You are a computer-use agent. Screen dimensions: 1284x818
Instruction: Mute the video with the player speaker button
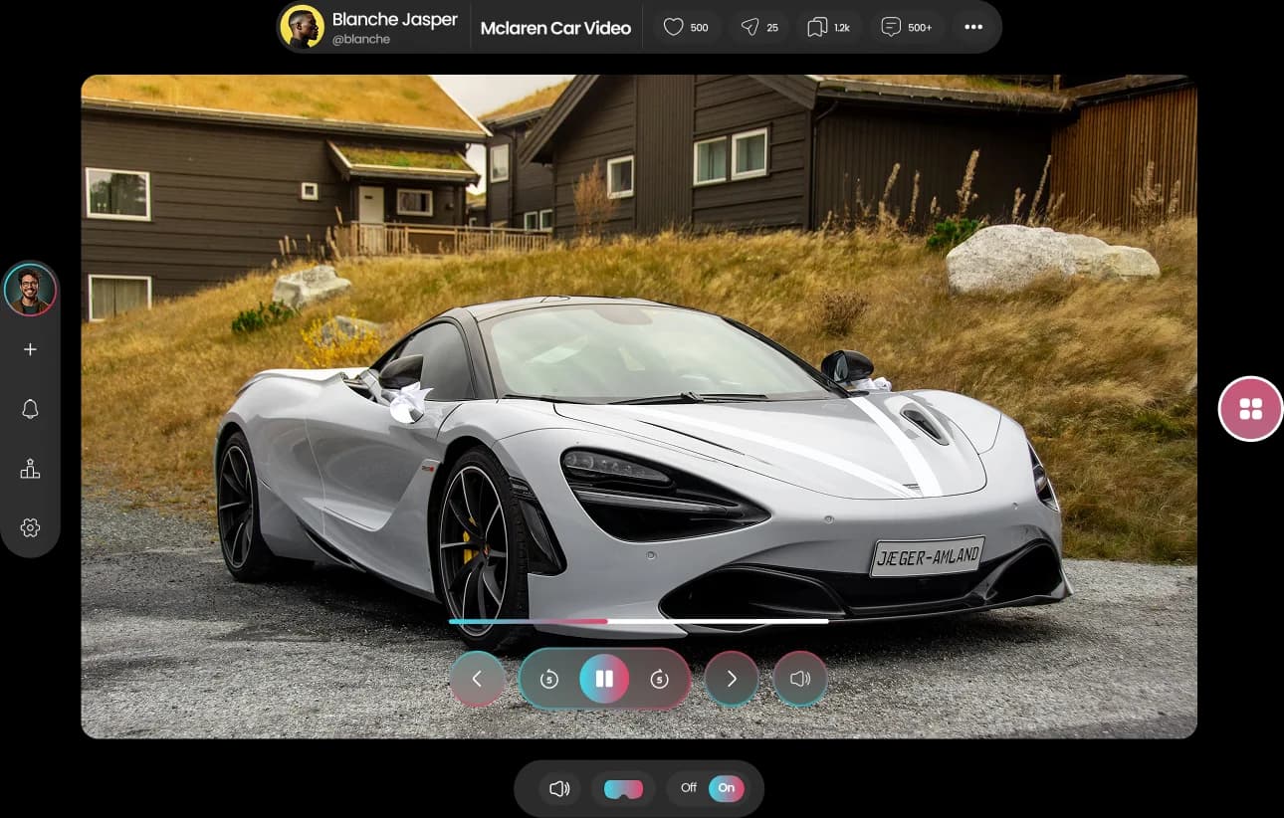800,679
